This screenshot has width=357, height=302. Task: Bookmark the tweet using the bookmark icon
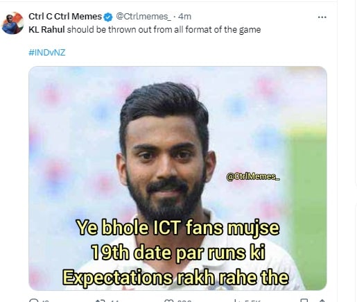(x=304, y=301)
